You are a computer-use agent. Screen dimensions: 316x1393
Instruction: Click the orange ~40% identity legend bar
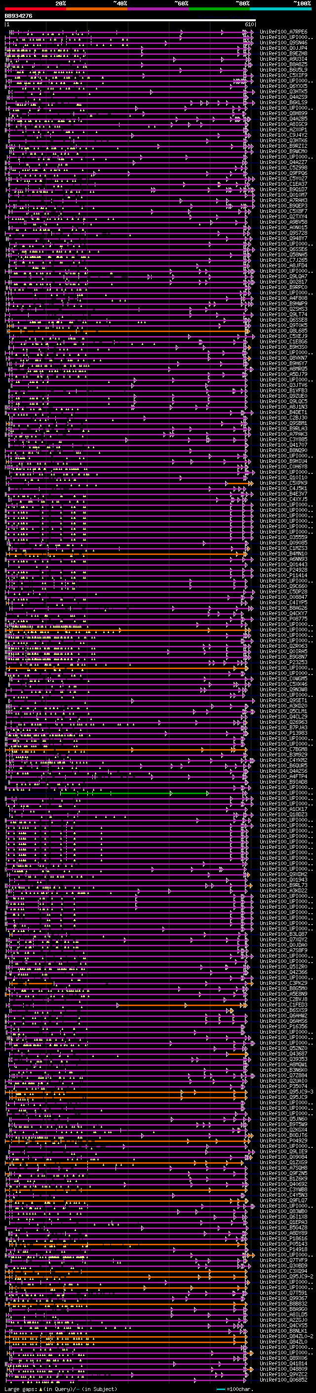[97, 9]
